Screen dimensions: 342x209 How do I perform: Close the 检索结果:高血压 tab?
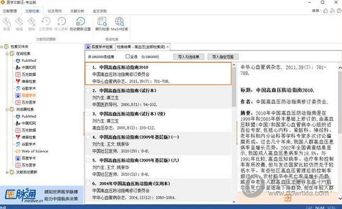click(x=168, y=47)
